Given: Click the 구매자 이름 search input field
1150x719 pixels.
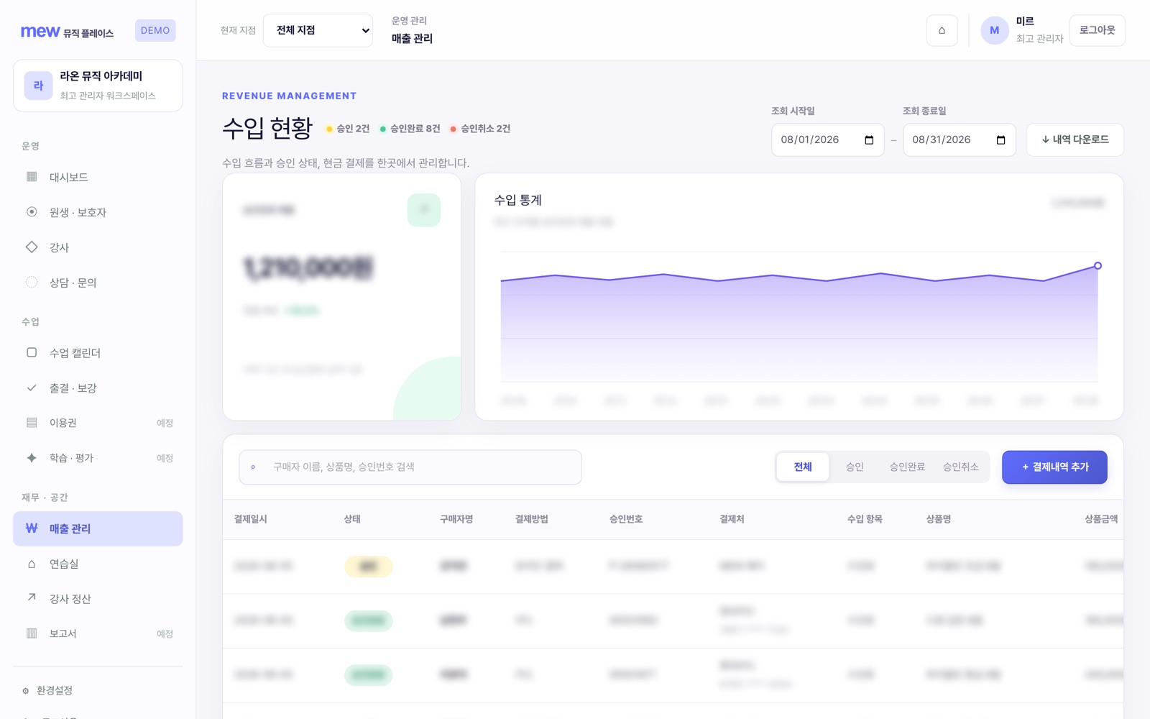Looking at the screenshot, I should tap(410, 467).
